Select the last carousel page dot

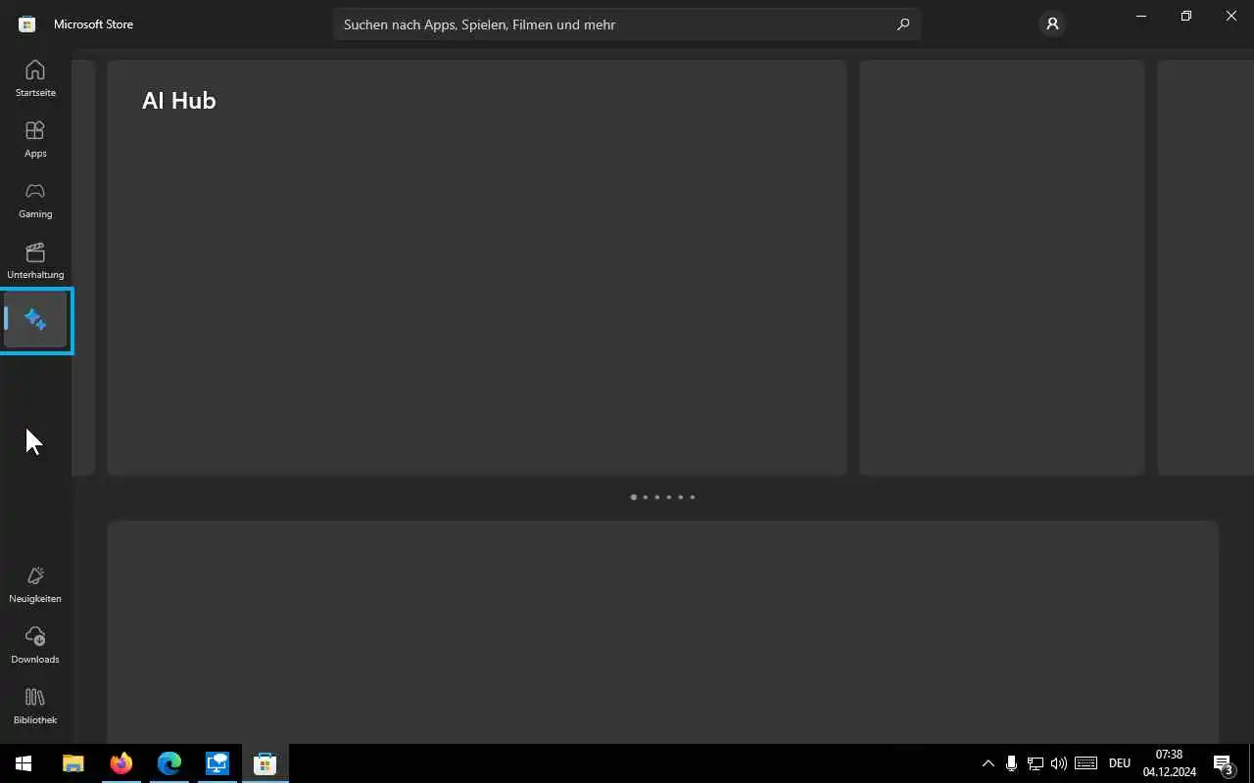(692, 497)
